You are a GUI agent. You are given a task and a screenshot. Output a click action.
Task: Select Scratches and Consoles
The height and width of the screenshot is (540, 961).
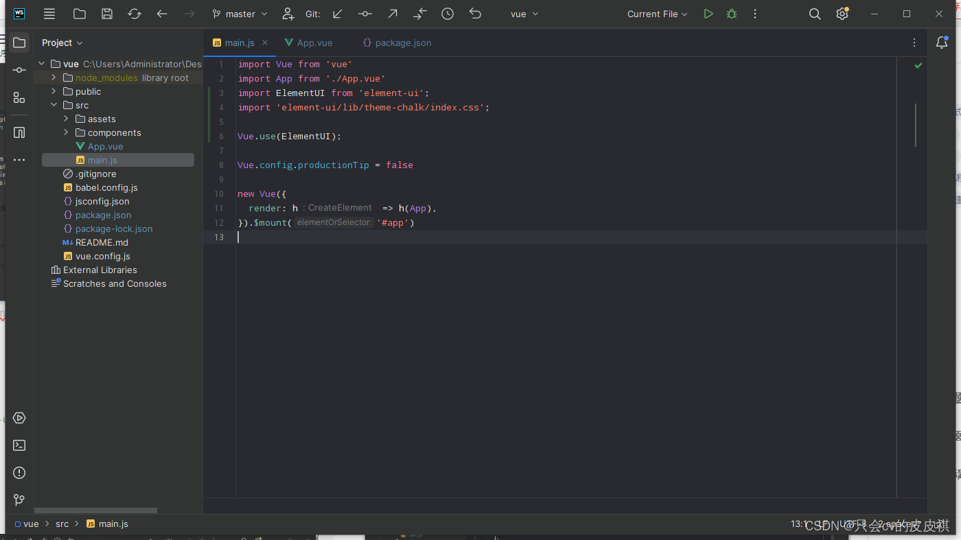tap(108, 283)
